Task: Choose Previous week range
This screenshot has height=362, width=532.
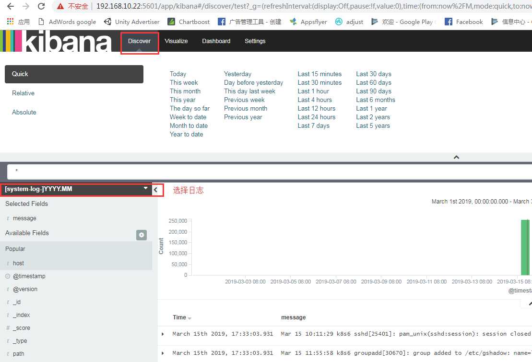Action: 244,100
